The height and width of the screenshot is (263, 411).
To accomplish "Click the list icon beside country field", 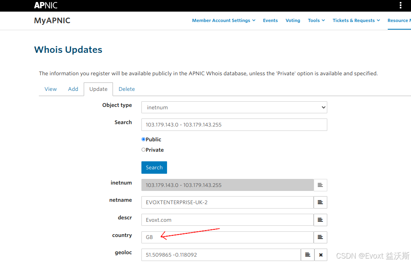I will pos(320,237).
